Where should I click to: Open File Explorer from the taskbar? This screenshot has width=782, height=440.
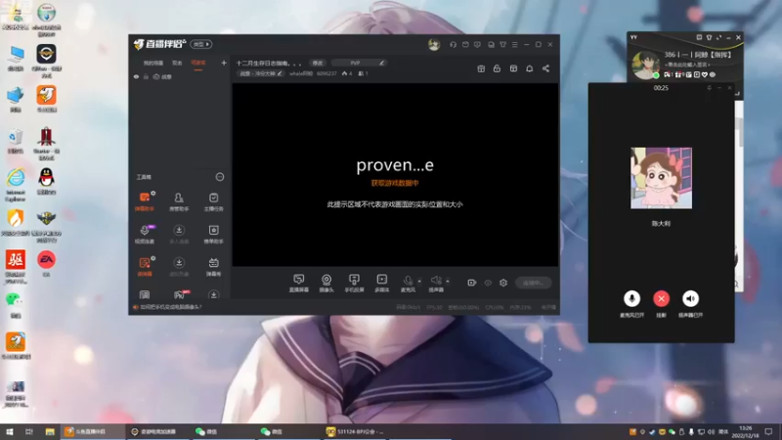point(50,431)
